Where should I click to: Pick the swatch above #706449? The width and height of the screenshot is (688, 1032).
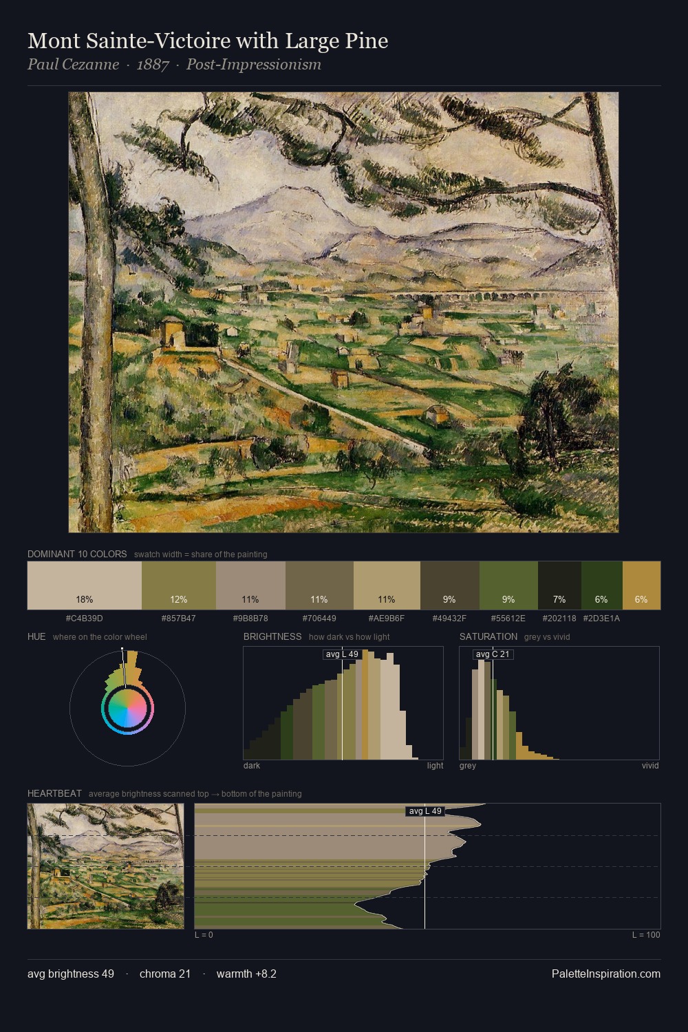tap(319, 585)
